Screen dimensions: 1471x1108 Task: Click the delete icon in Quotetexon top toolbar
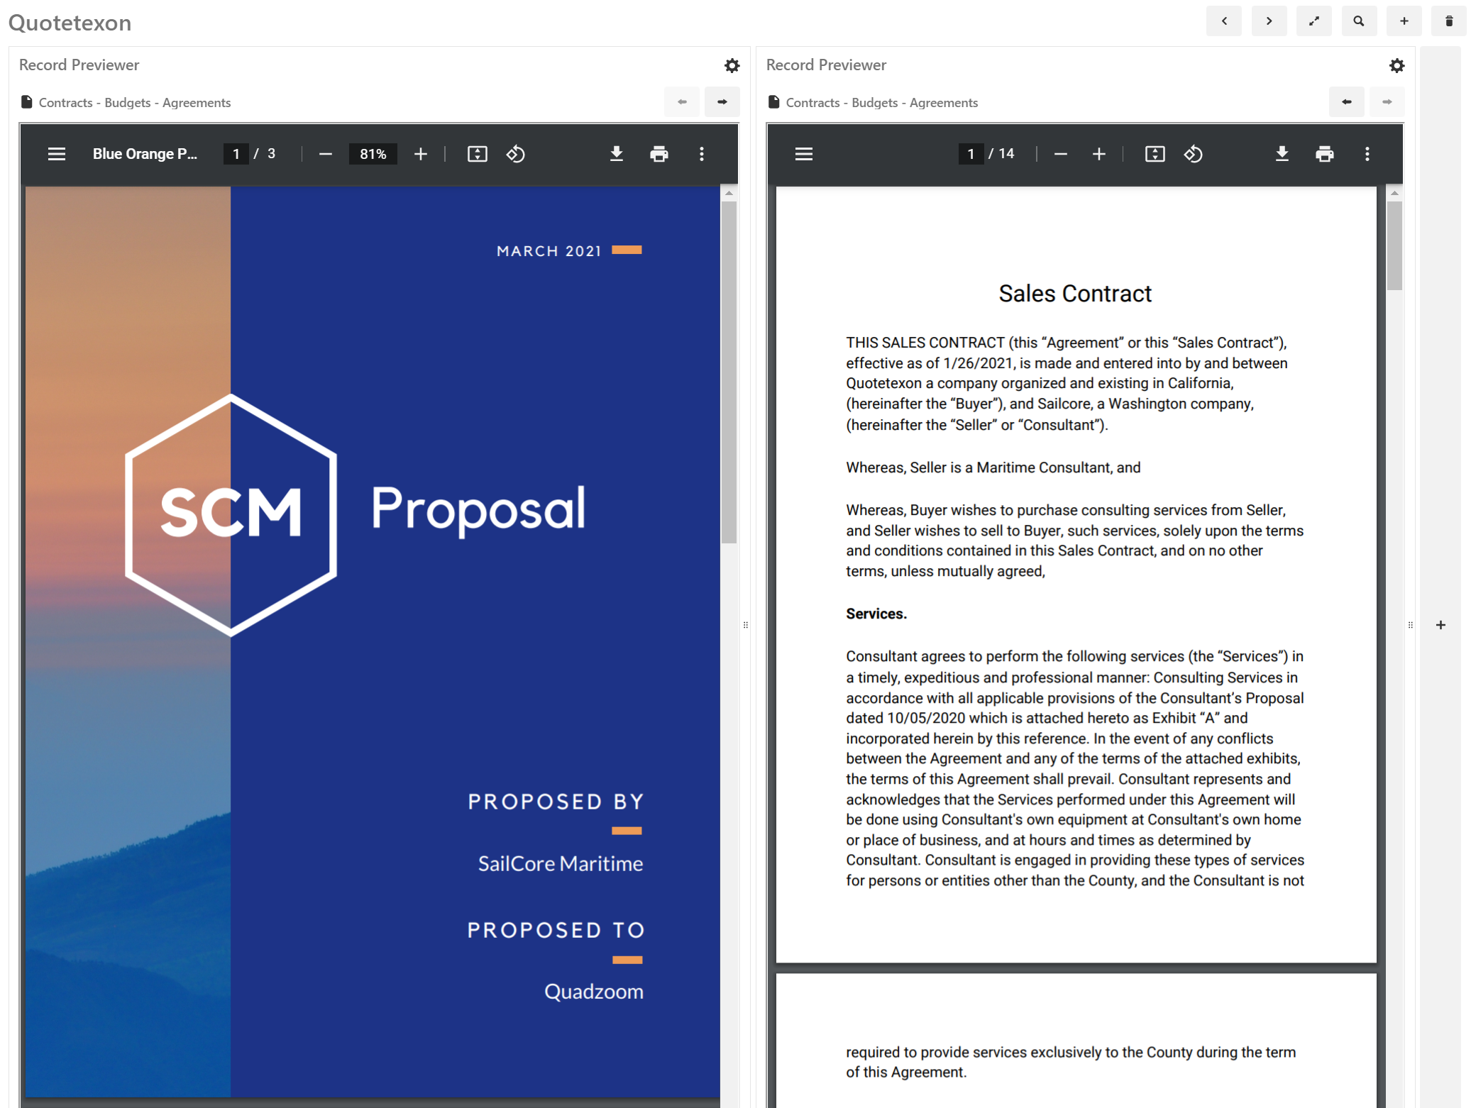pyautogui.click(x=1445, y=21)
